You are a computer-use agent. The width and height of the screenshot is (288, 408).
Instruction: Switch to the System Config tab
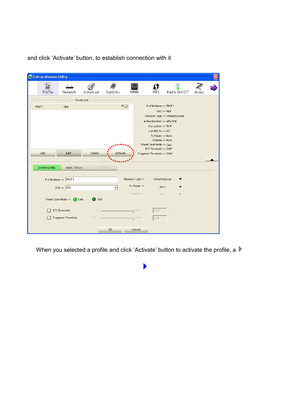47,167
